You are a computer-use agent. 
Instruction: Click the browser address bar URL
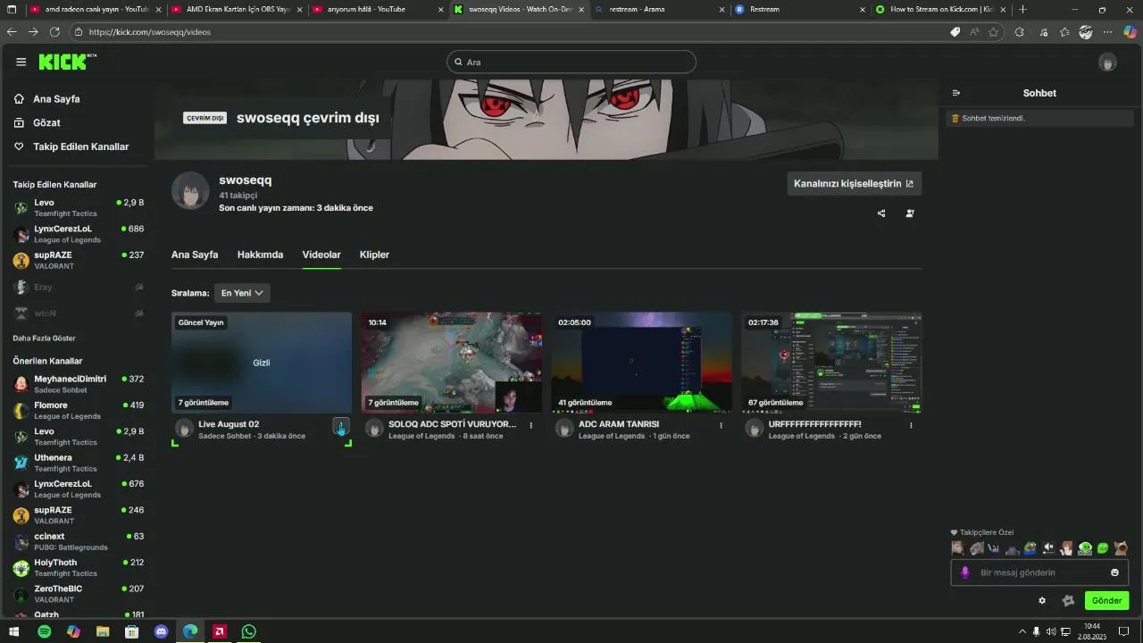(150, 32)
